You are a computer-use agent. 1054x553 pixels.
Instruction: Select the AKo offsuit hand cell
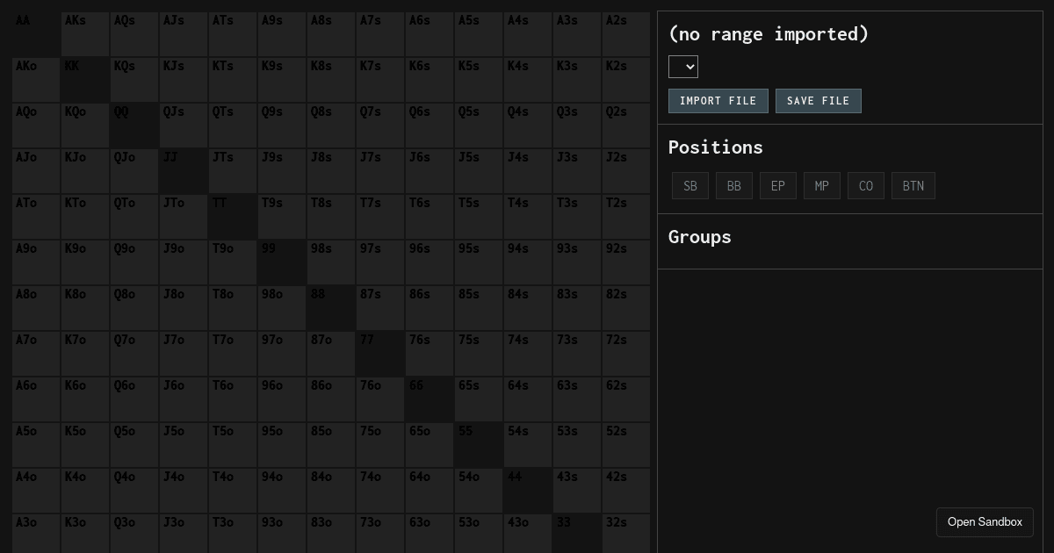35,79
